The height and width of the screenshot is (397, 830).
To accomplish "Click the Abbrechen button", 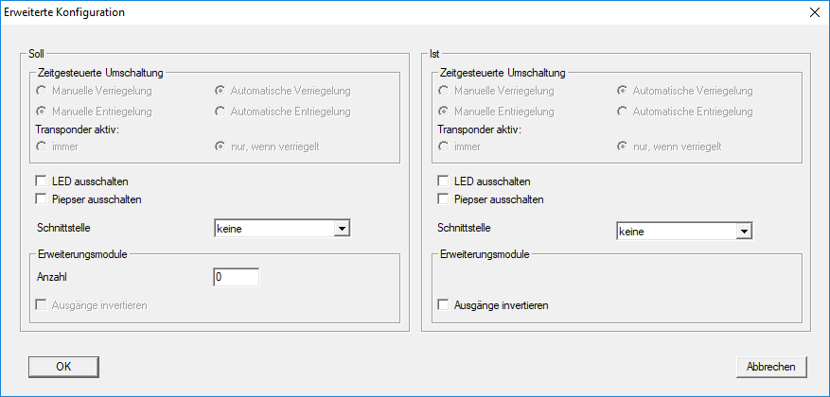I will point(771,366).
